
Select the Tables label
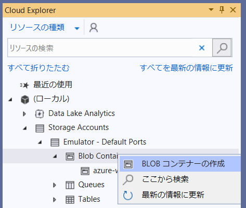(x=89, y=199)
